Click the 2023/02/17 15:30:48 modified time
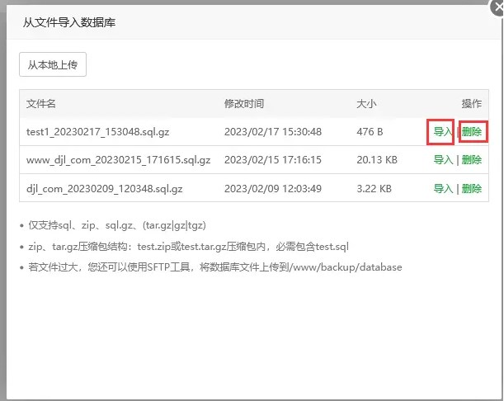Viewport: 504px width, 401px height. pos(273,132)
